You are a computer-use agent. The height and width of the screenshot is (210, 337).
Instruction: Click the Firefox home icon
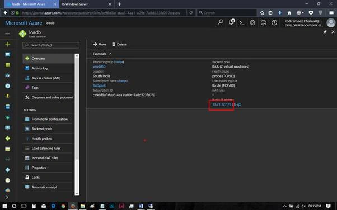coord(289,13)
